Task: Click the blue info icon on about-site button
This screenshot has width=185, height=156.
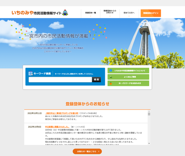Action: (111, 71)
